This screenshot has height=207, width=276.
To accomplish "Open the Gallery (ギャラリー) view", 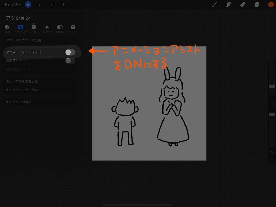I will click(12, 4).
